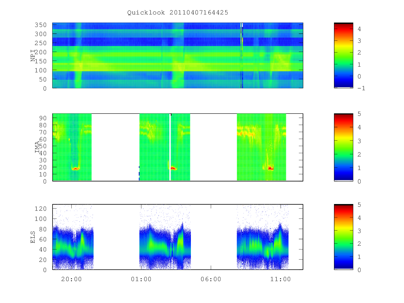Click the 4 label on NPI colorbar
Viewport: 404px width, 303px height.
click(359, 29)
